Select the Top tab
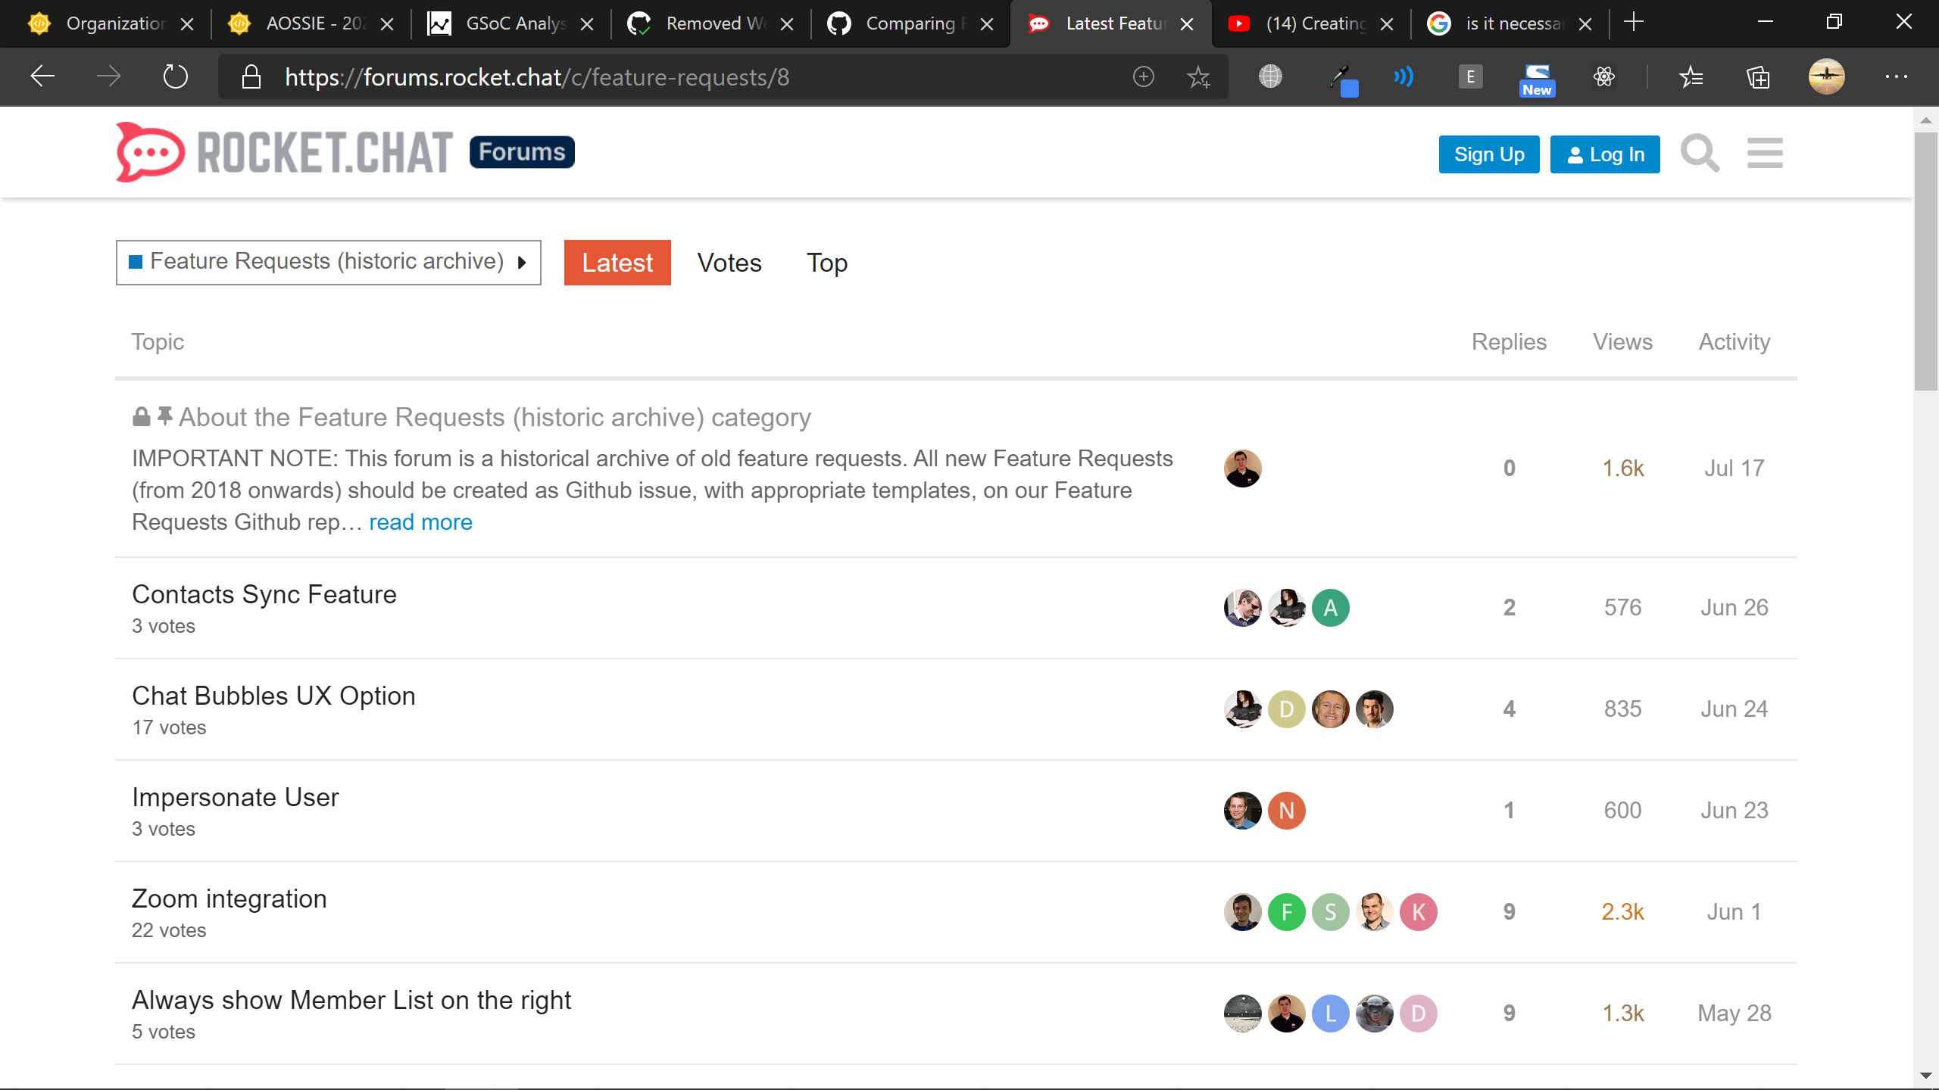The width and height of the screenshot is (1939, 1090). tap(826, 263)
